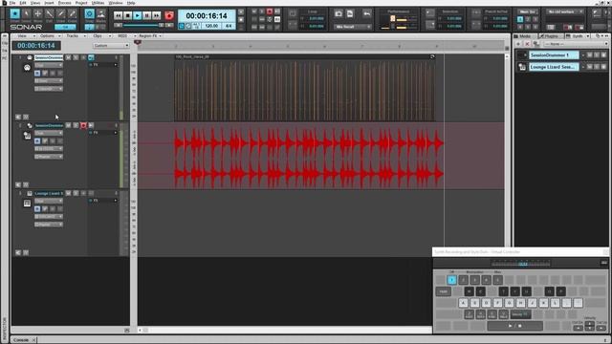Click the Console tab at bottom

(21, 340)
